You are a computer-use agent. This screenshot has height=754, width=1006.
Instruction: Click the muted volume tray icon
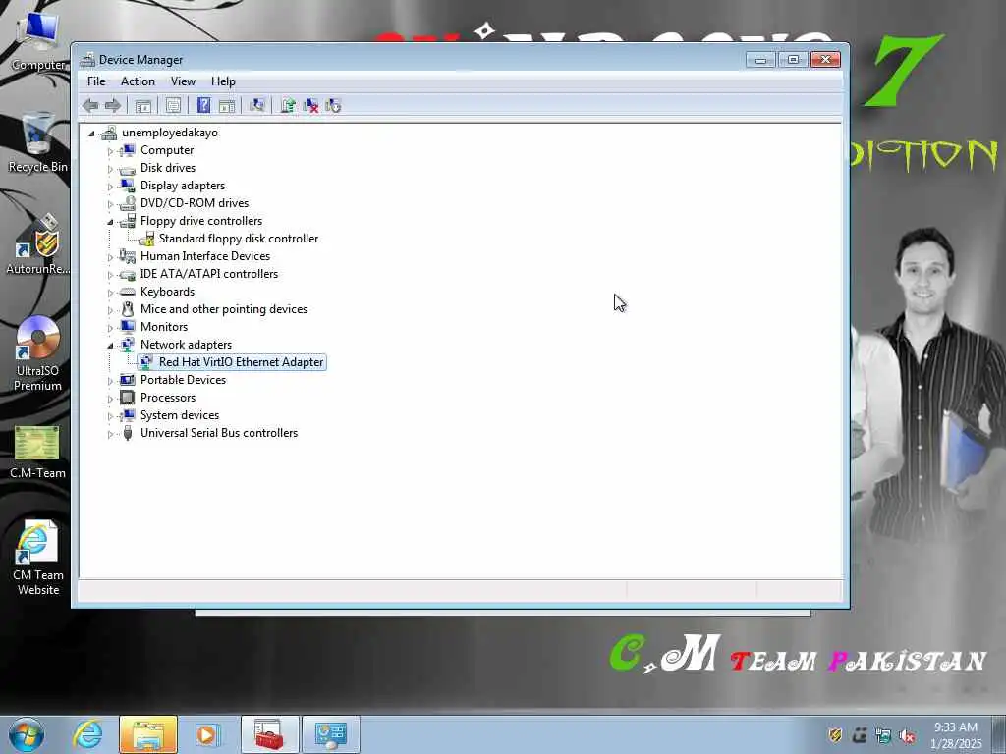tap(907, 736)
